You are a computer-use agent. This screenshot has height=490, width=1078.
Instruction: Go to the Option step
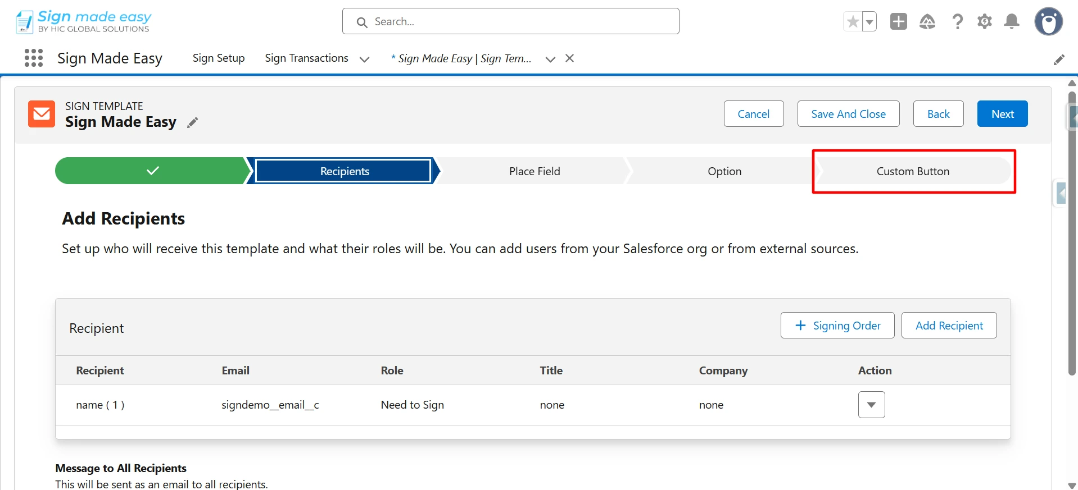[x=724, y=171]
